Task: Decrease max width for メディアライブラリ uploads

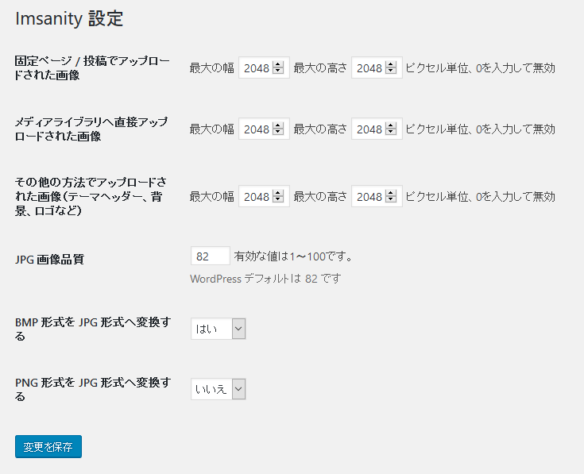Action: 278,133
